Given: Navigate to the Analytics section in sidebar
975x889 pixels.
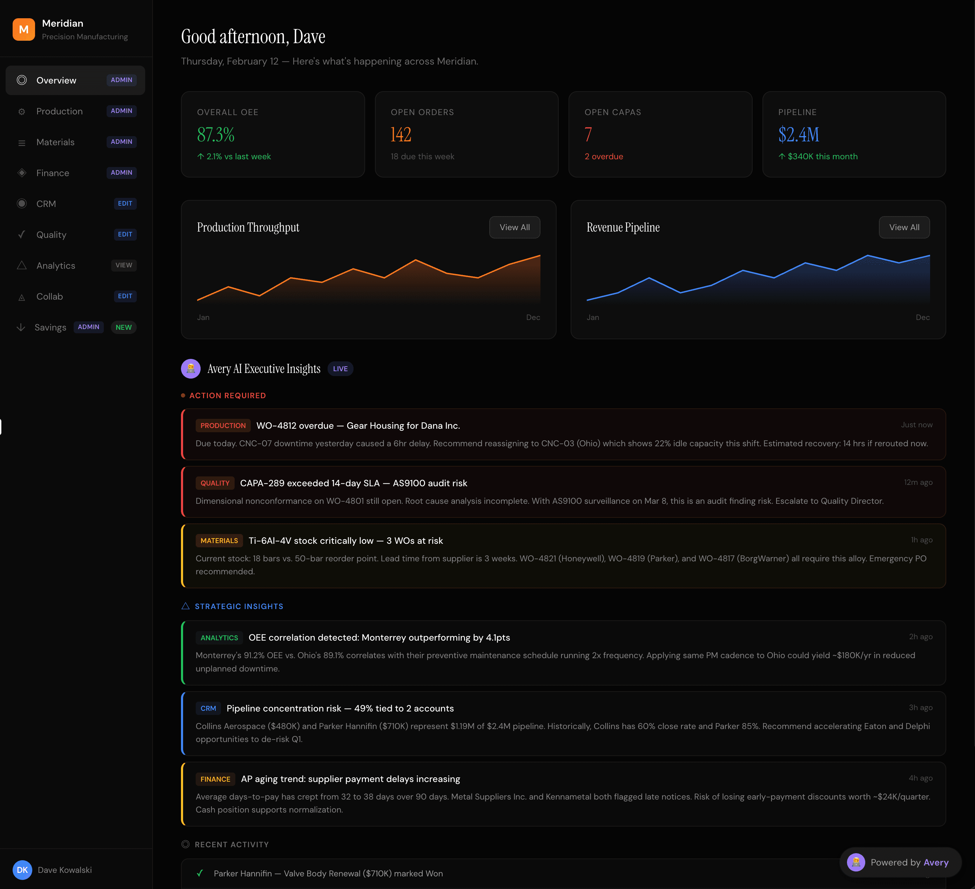Looking at the screenshot, I should pyautogui.click(x=56, y=265).
